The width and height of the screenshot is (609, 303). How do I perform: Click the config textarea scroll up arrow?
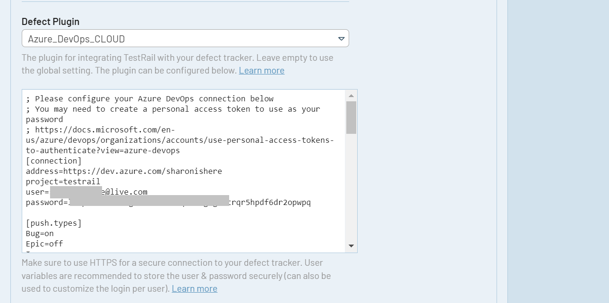click(351, 95)
